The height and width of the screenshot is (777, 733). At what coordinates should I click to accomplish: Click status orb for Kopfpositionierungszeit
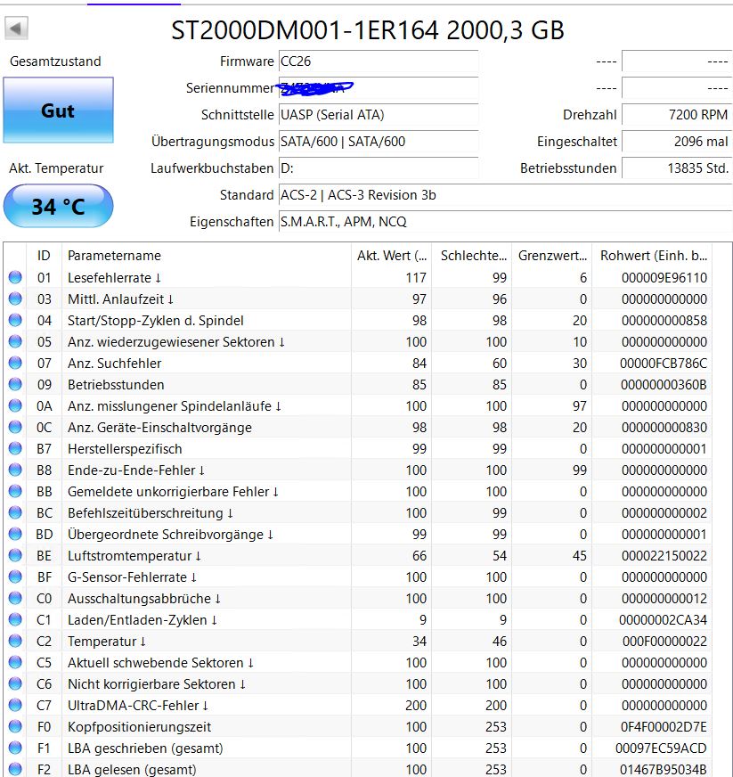[15, 726]
